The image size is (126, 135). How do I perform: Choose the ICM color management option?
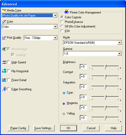tap(62, 31)
